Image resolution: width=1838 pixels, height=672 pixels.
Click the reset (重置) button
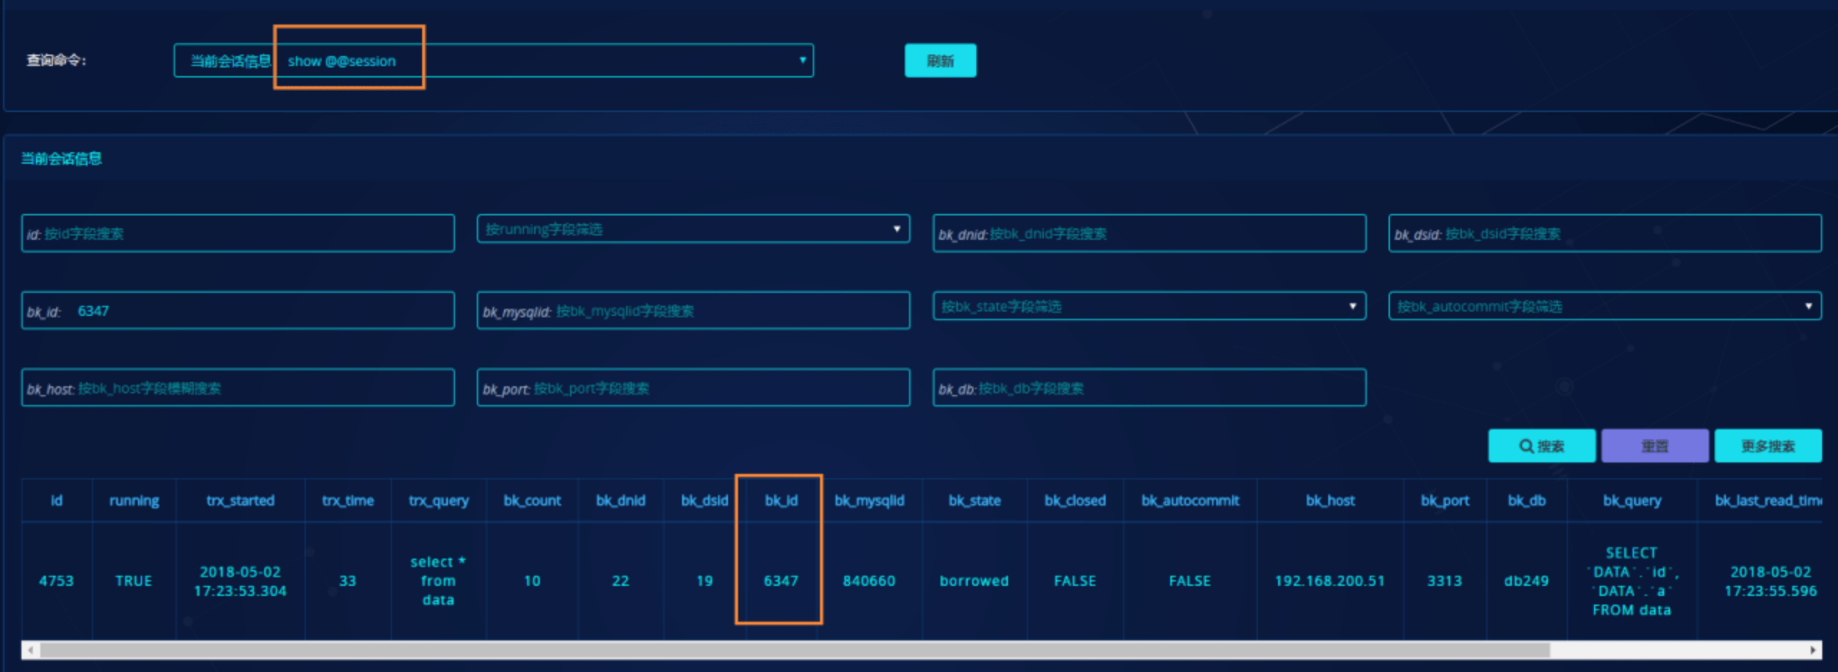coord(1654,446)
